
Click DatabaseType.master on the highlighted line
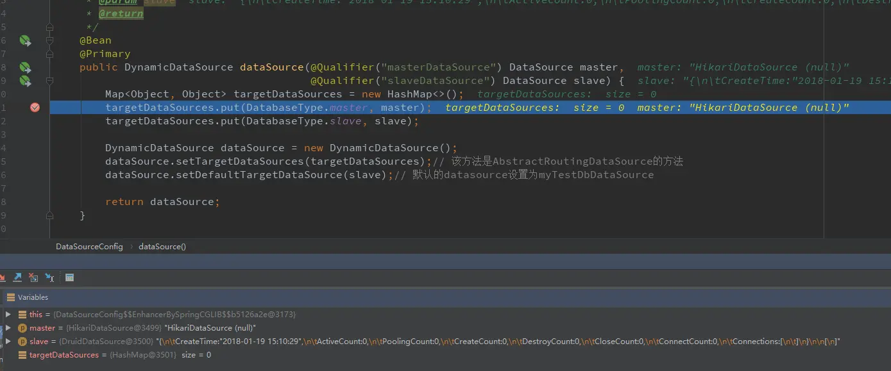[x=307, y=108]
